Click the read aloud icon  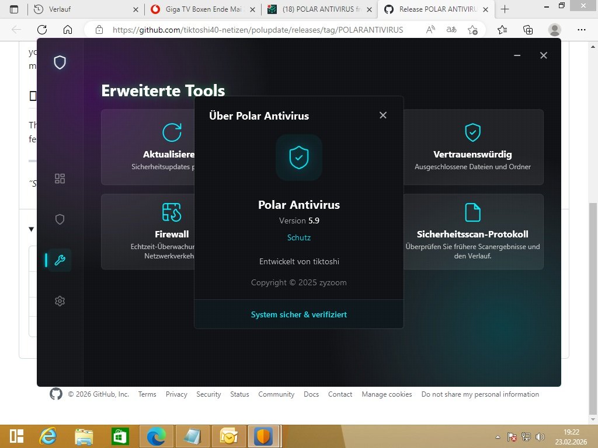tap(430, 30)
